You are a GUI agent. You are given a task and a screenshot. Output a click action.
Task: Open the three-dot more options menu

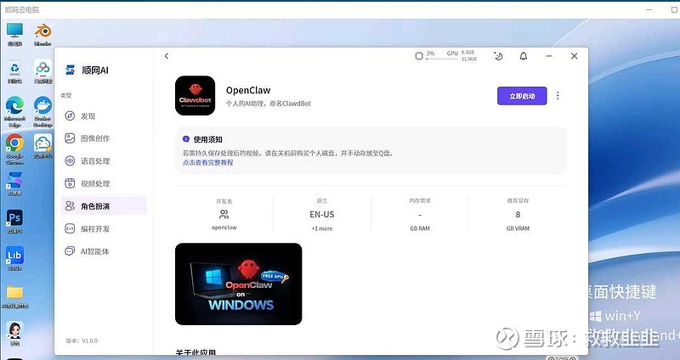point(558,96)
